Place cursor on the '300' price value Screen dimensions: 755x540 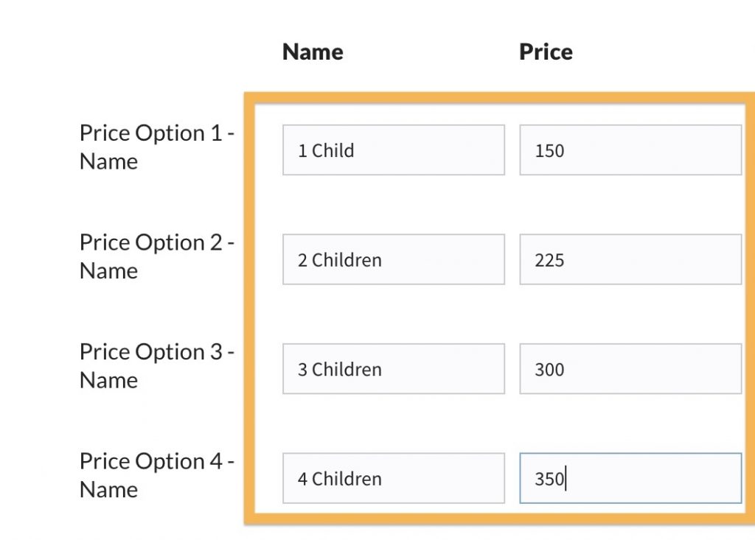coord(549,369)
